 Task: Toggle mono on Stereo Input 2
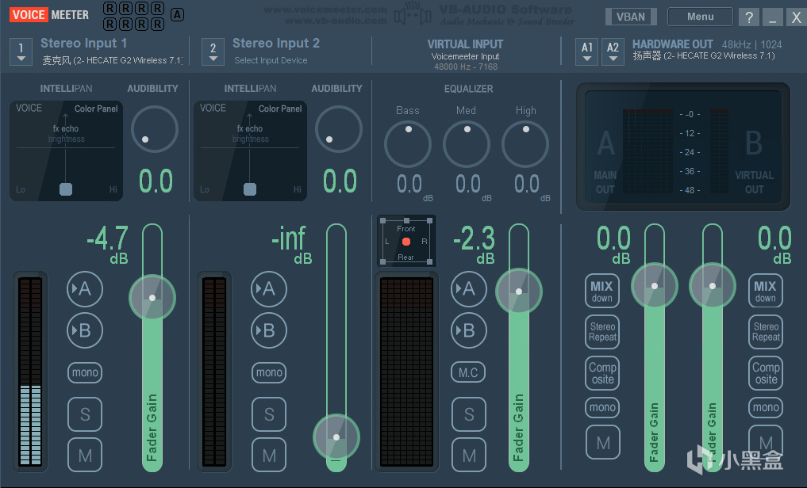click(x=269, y=372)
